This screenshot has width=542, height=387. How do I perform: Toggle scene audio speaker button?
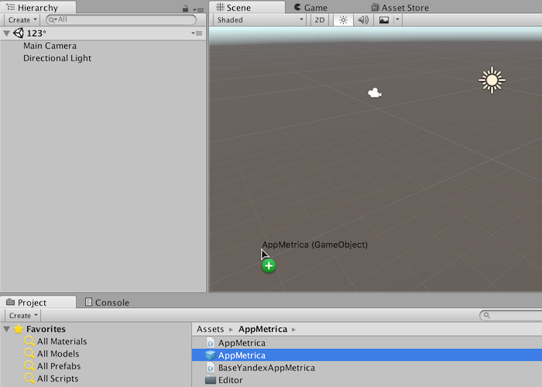pyautogui.click(x=363, y=20)
